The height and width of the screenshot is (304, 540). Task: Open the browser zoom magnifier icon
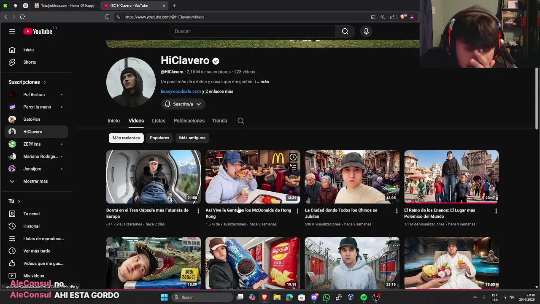(x=383, y=17)
